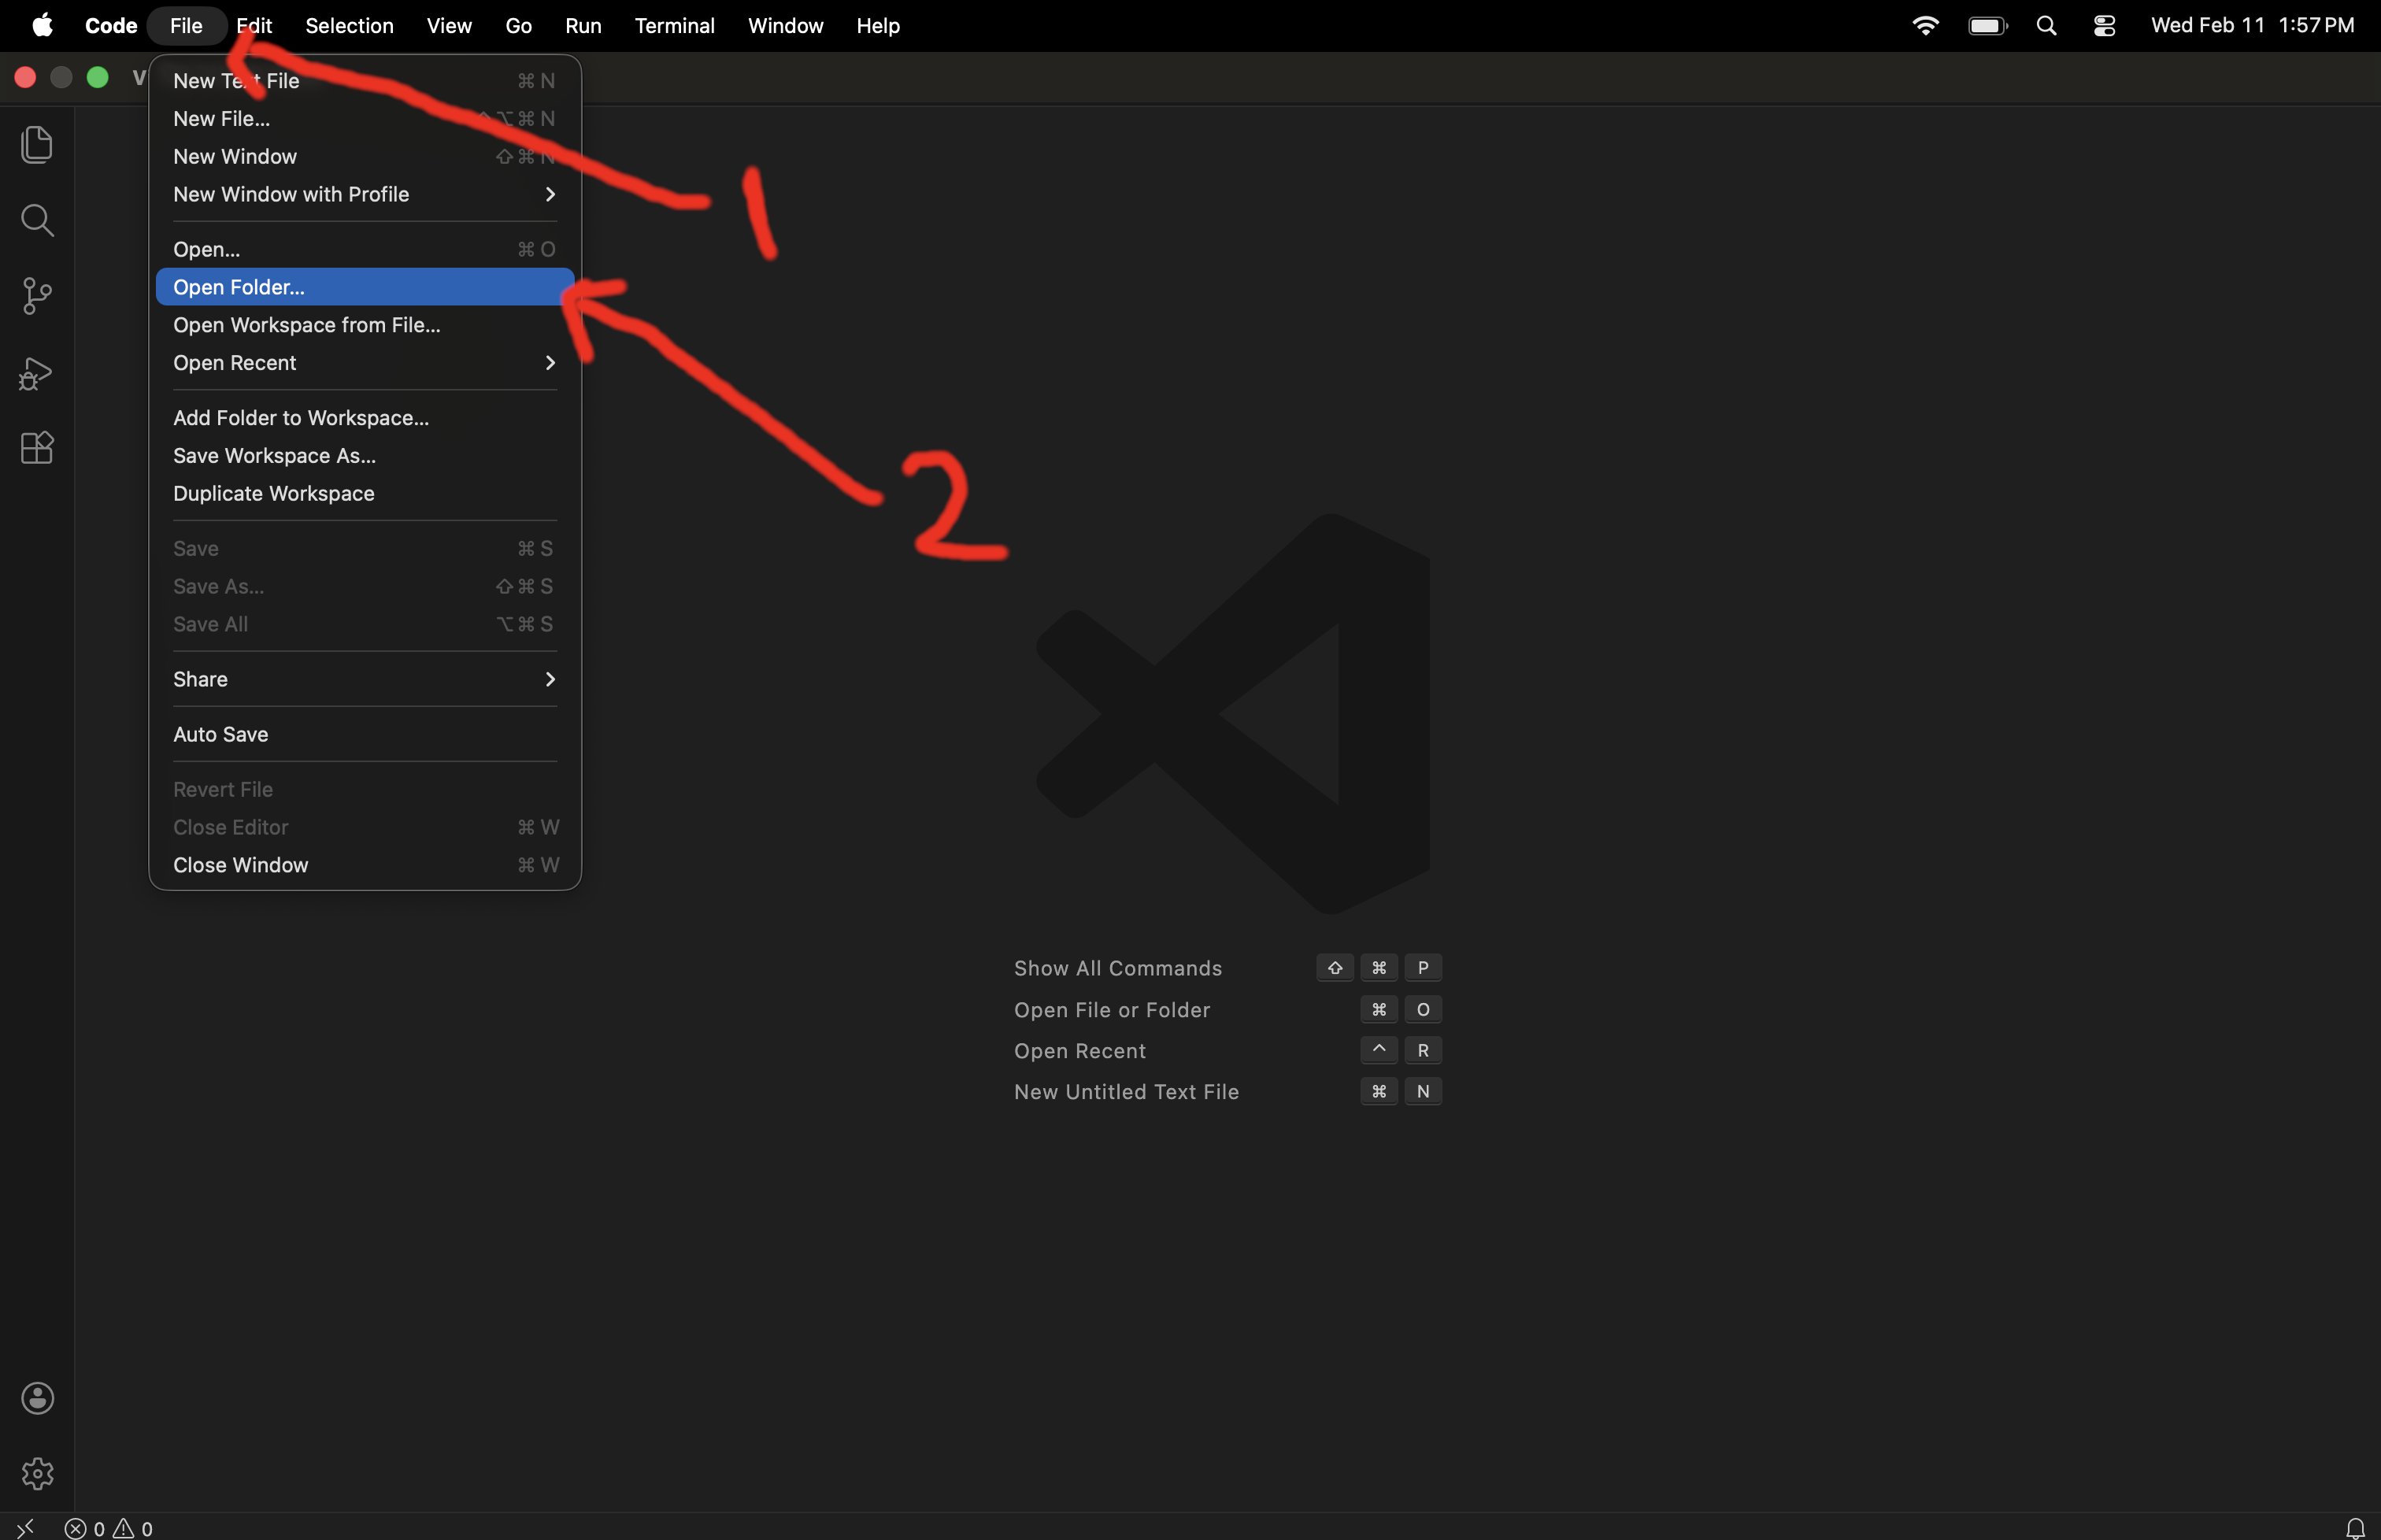Open the Terminal menu
This screenshot has height=1540, width=2381.
tap(675, 25)
